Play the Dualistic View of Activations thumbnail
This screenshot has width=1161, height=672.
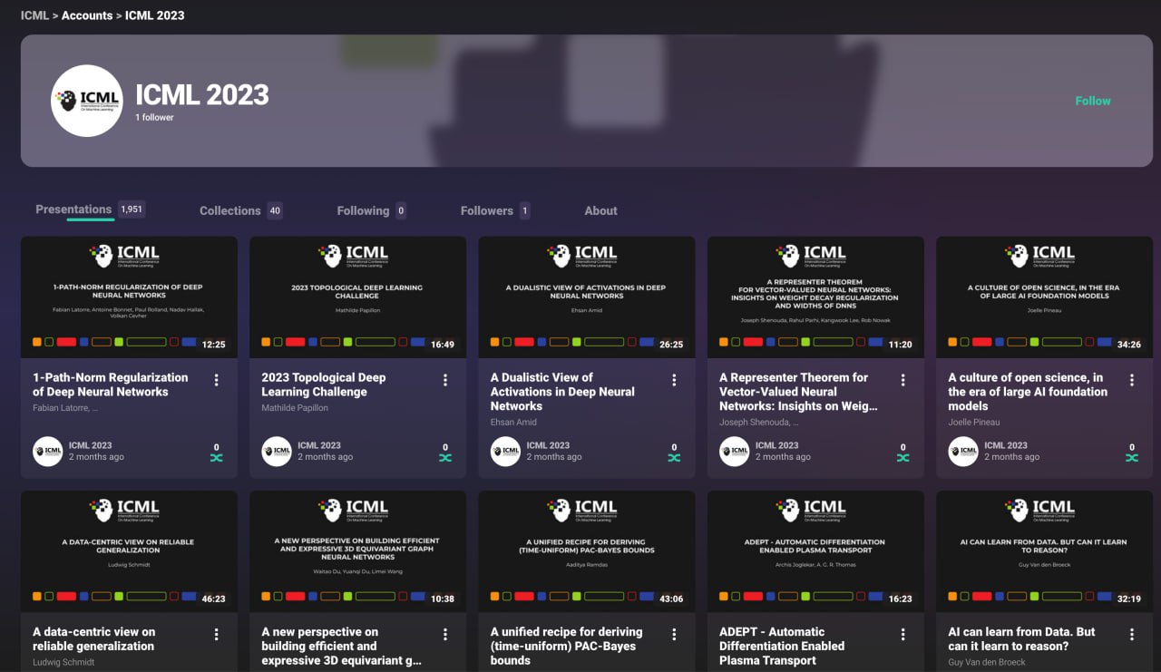[x=587, y=297]
